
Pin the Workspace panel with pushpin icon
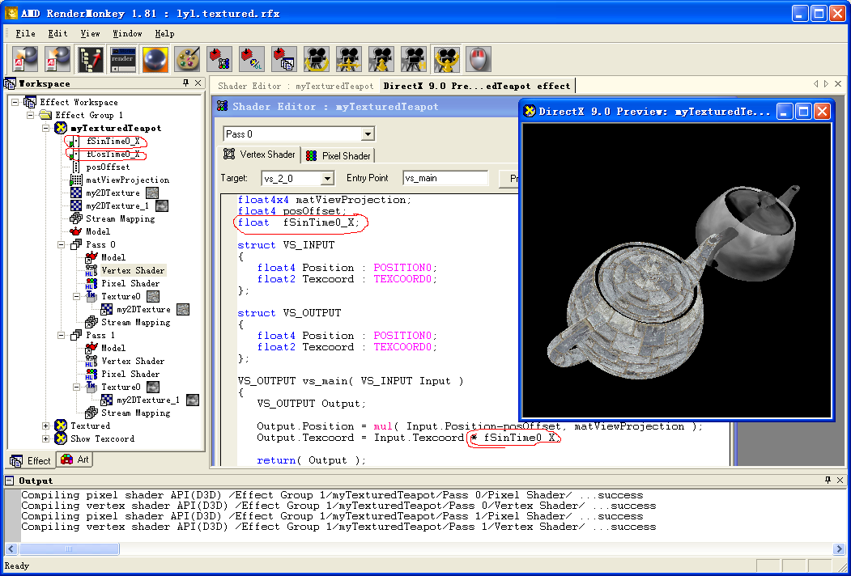click(185, 83)
